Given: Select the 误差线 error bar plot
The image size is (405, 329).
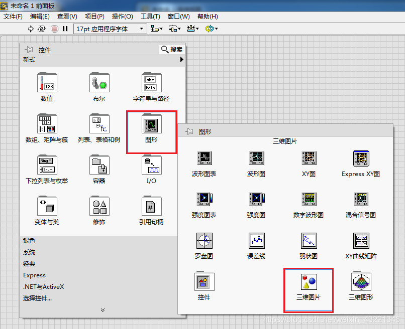Looking at the screenshot, I should 256,240.
